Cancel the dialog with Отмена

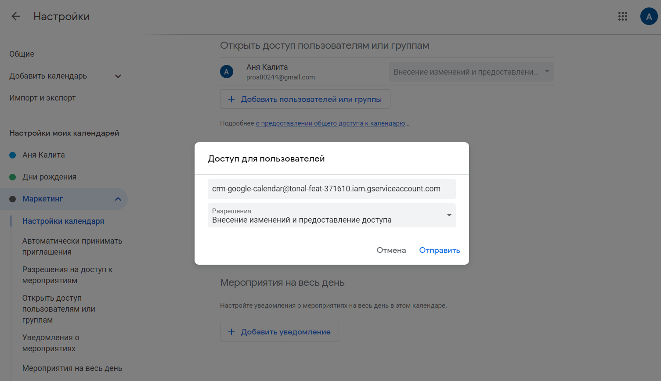click(391, 250)
